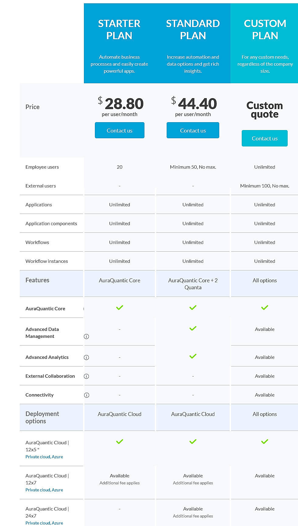This screenshot has width=298, height=526.
Task: Click the Starter checkmark for AuraQuantic Cloud 12x5
Action: tap(120, 442)
